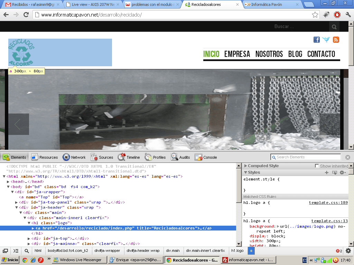Image resolution: width=354 pixels, height=265 pixels.
Task: Open the RSS feed icon
Action: 336,40
